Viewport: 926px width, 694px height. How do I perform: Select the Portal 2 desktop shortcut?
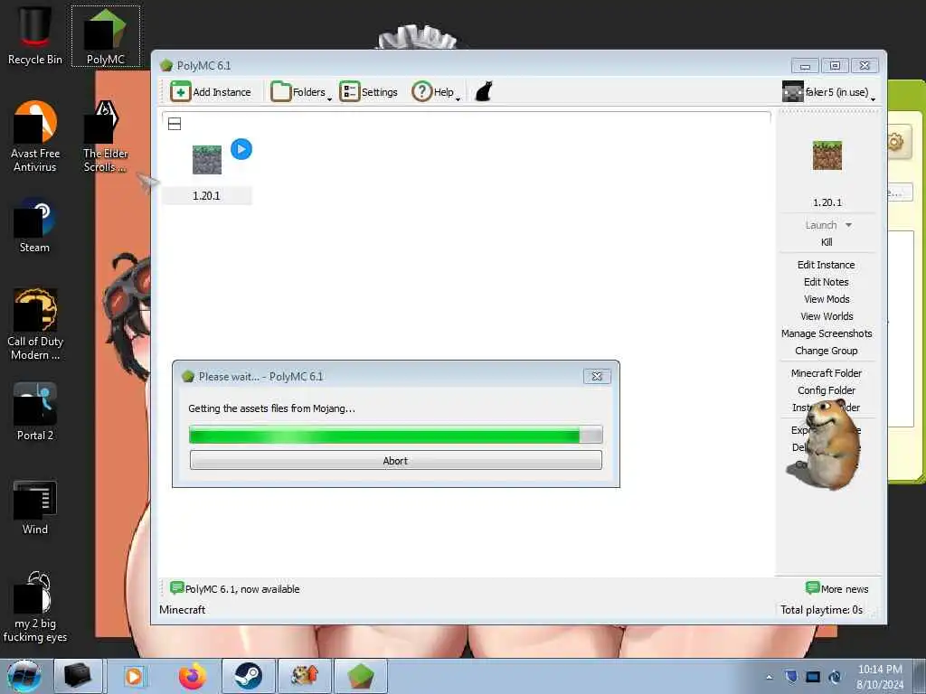(x=35, y=412)
